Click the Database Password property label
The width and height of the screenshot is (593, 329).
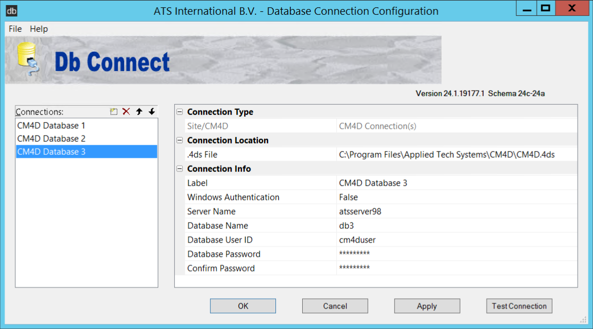(x=224, y=254)
